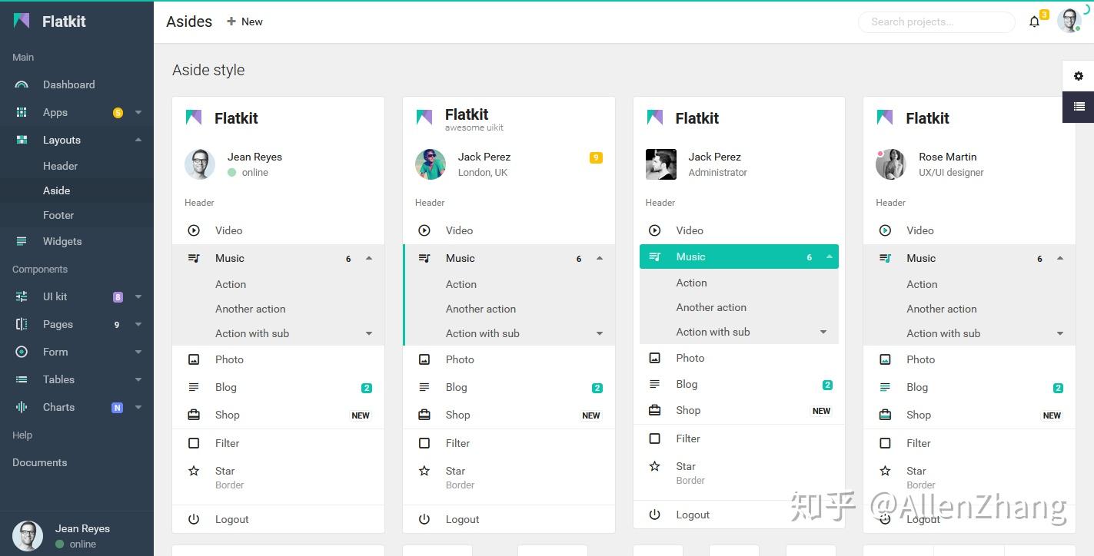1094x556 pixels.
Task: Click the Charts waveform icon in the sidebar
Action: tap(22, 407)
